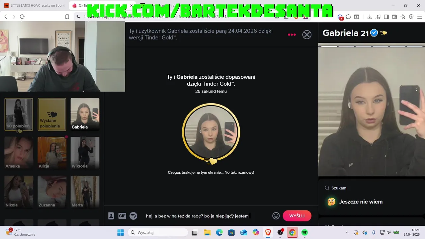This screenshot has width=425, height=239.
Task: Open Windows Start menu
Action: (120, 232)
